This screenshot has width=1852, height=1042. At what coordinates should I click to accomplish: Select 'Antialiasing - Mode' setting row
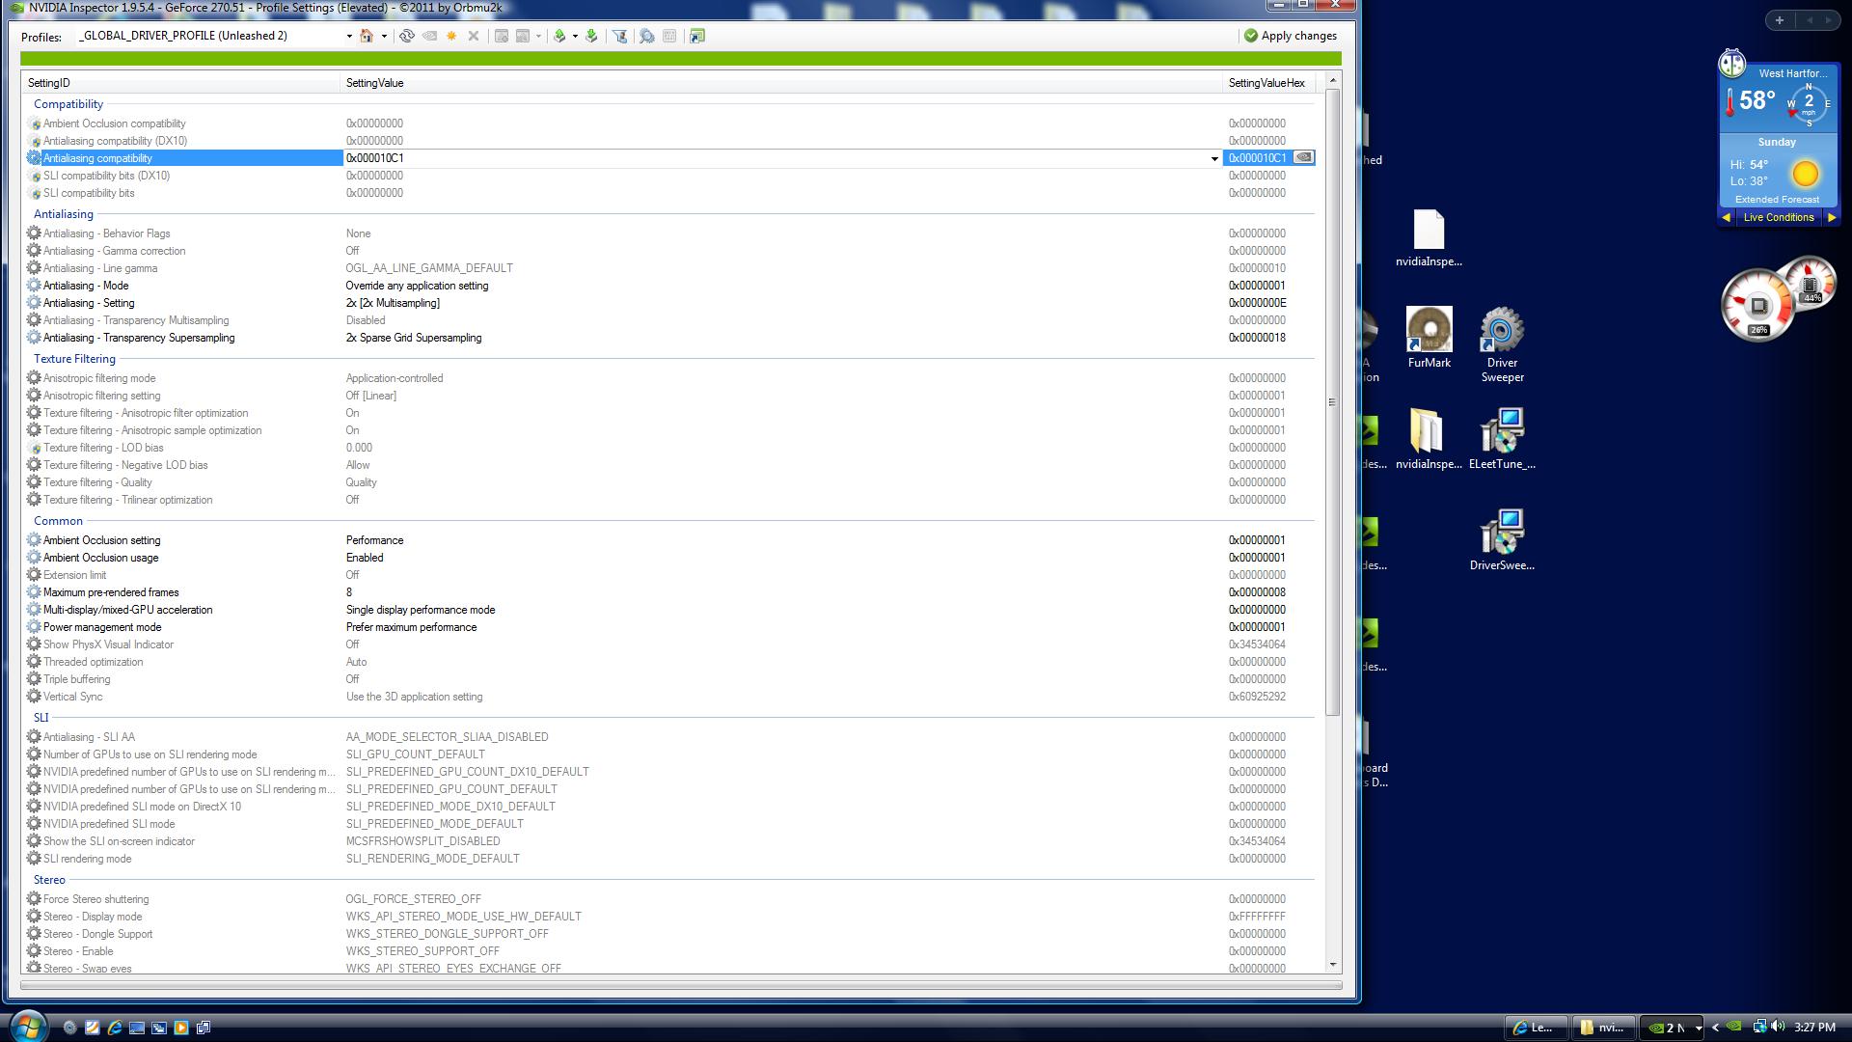(670, 286)
